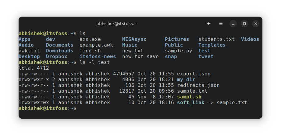This screenshot has height=139, width=281.
Task: Click the Dropbox folder name
Action: (x=56, y=57)
